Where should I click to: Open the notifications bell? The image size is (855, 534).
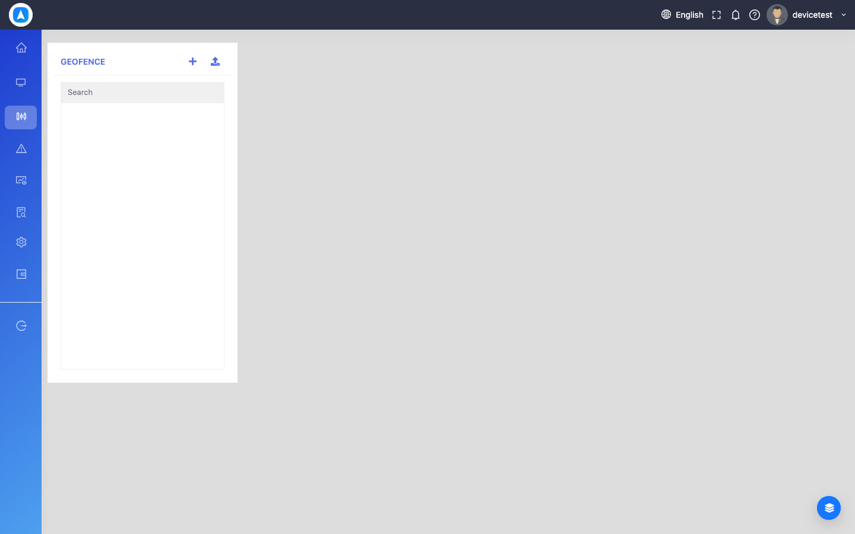(x=736, y=15)
